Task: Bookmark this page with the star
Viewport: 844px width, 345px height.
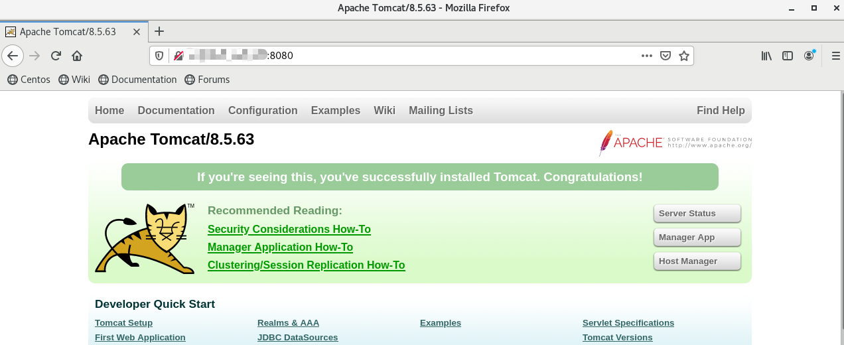Action: 684,56
